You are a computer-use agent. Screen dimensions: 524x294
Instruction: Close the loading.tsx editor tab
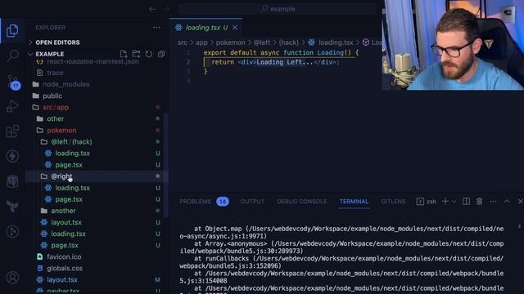tap(235, 28)
